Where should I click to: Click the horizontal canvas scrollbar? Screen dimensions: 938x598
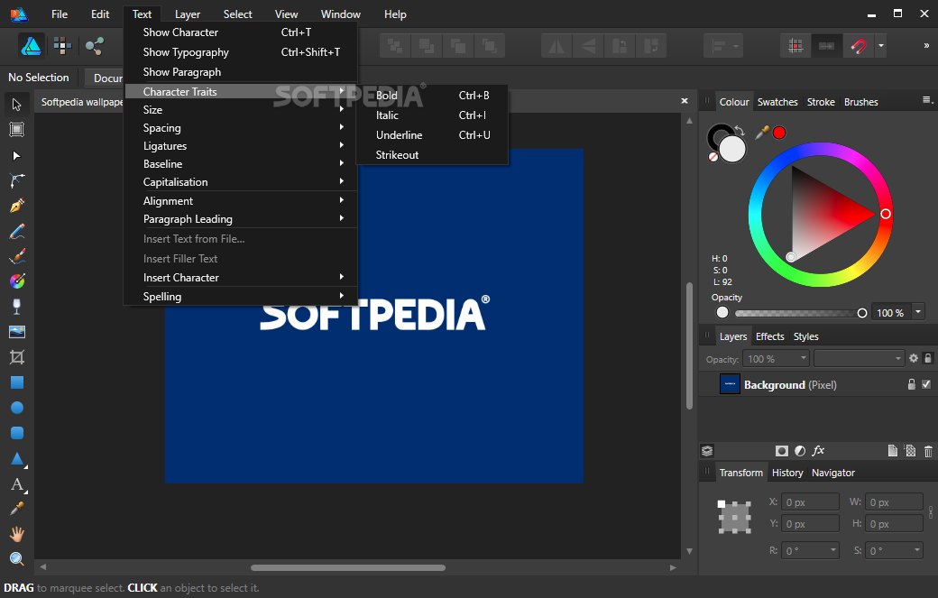click(348, 567)
